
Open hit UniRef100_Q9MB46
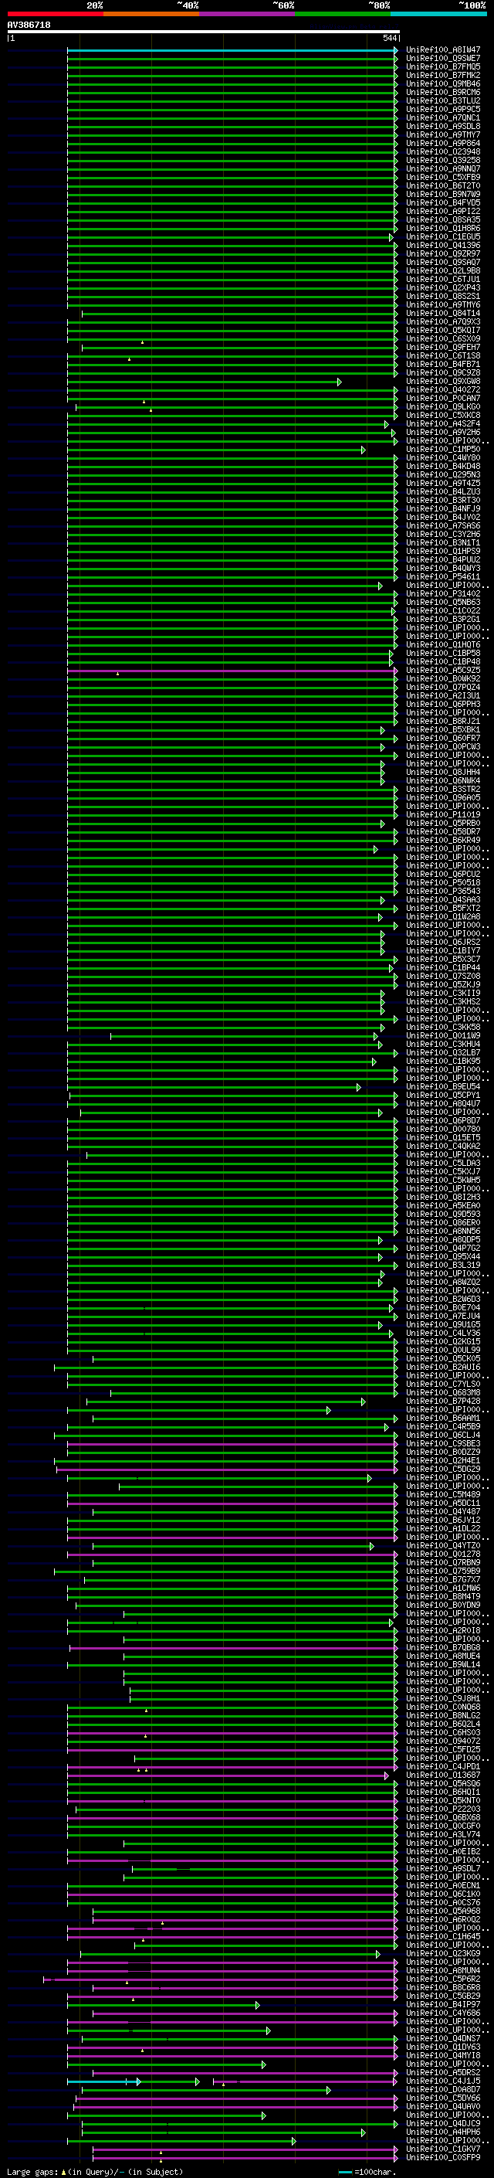click(x=442, y=83)
